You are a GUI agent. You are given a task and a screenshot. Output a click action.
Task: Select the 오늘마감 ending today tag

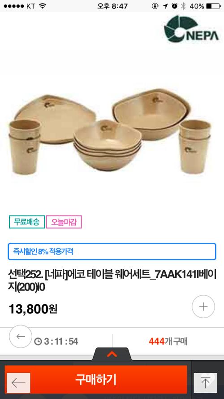click(64, 222)
